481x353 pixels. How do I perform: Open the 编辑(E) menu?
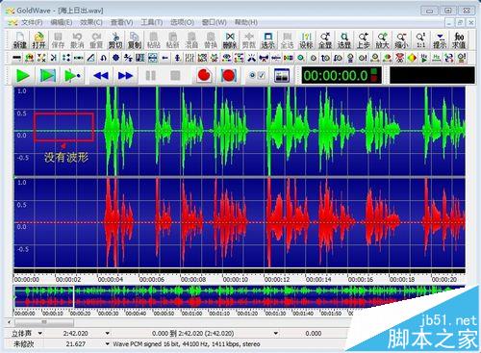(x=62, y=22)
